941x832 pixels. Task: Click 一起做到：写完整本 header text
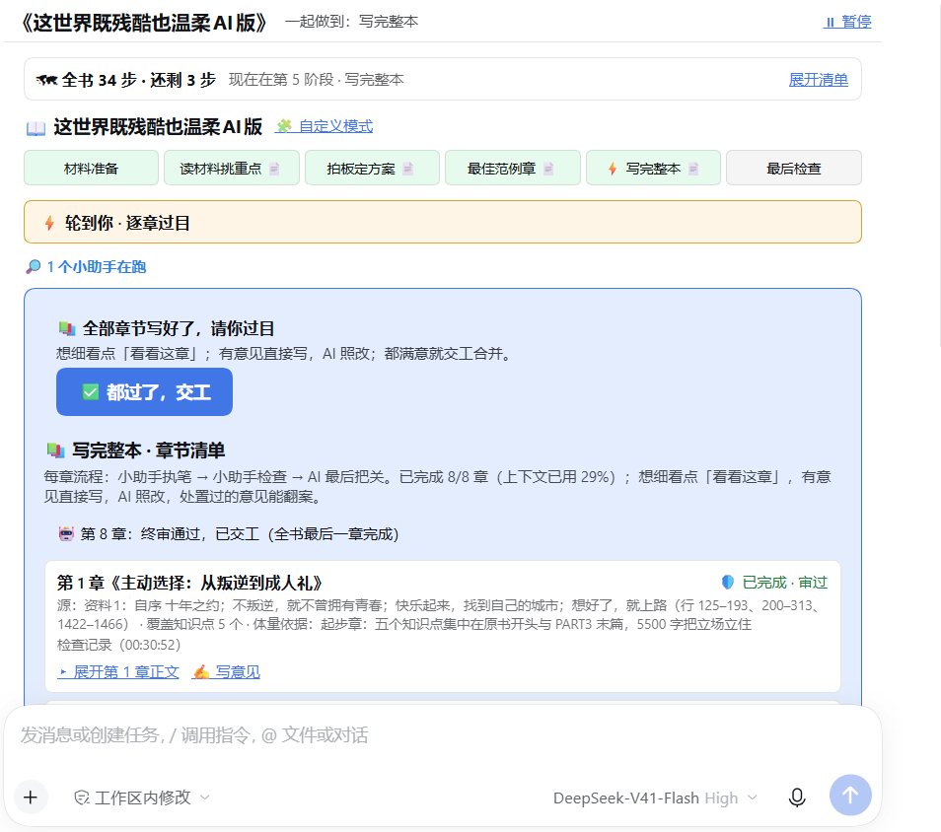[352, 22]
